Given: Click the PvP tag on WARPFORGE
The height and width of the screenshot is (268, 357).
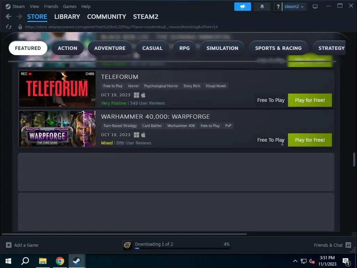Looking at the screenshot, I should pyautogui.click(x=228, y=126).
